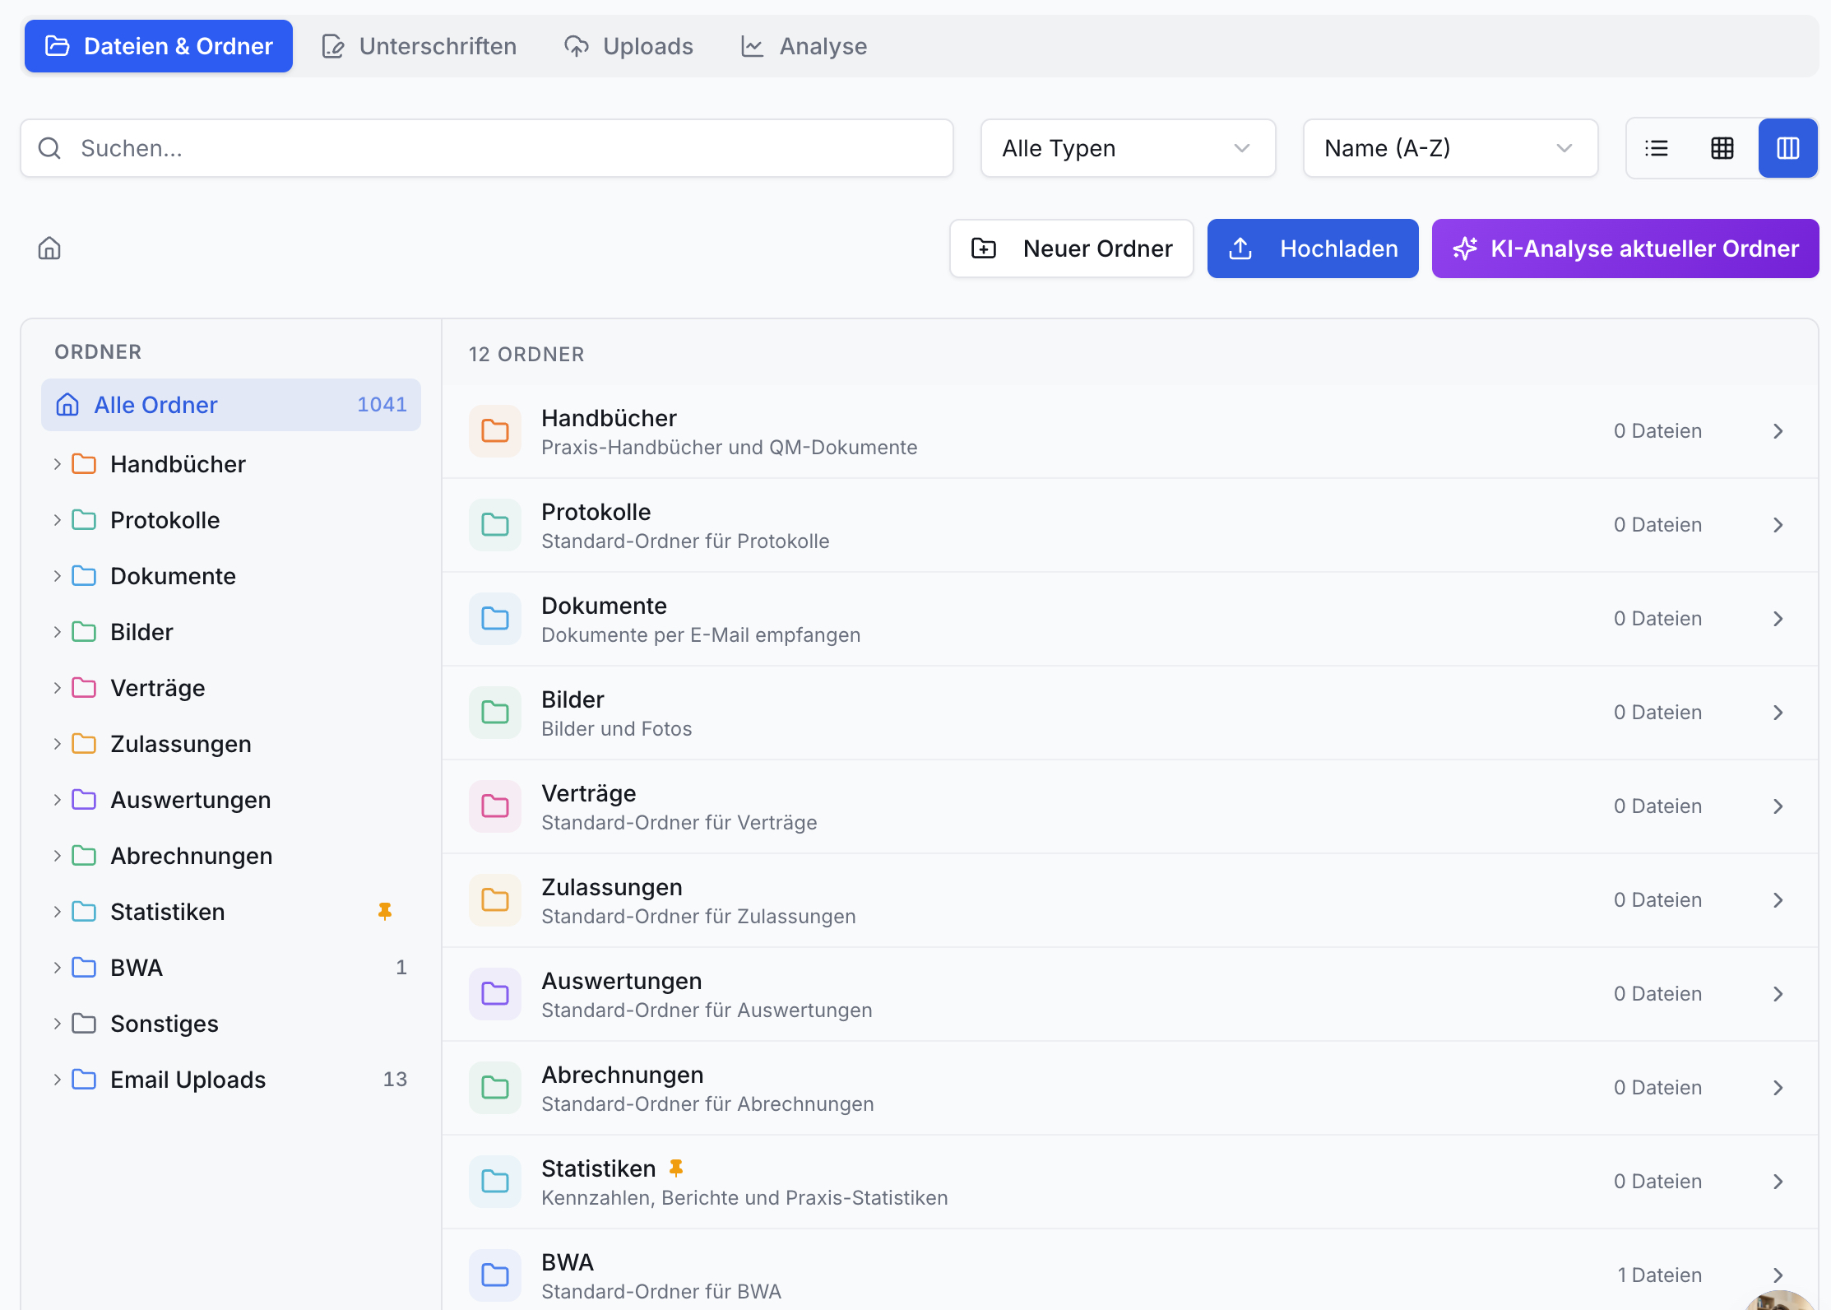This screenshot has height=1310, width=1831.
Task: Click the green Bilder folder icon in list
Action: pyautogui.click(x=495, y=713)
